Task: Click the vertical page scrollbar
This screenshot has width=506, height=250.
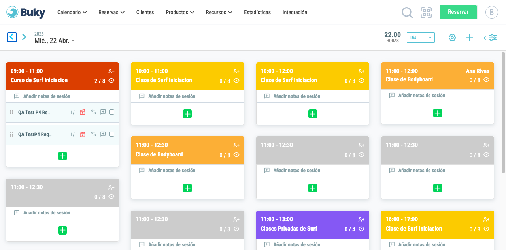Action: coord(503,113)
